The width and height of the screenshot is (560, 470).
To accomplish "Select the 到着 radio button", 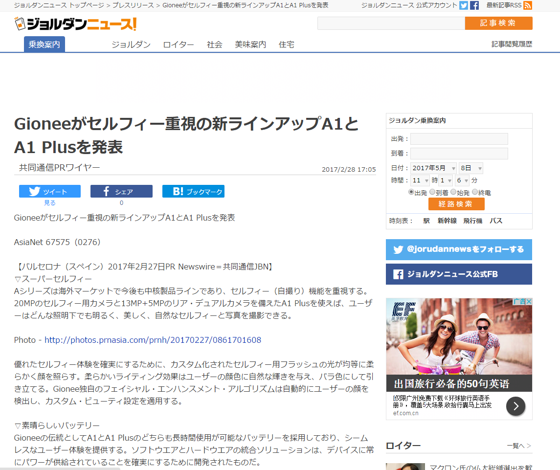I will (x=432, y=192).
